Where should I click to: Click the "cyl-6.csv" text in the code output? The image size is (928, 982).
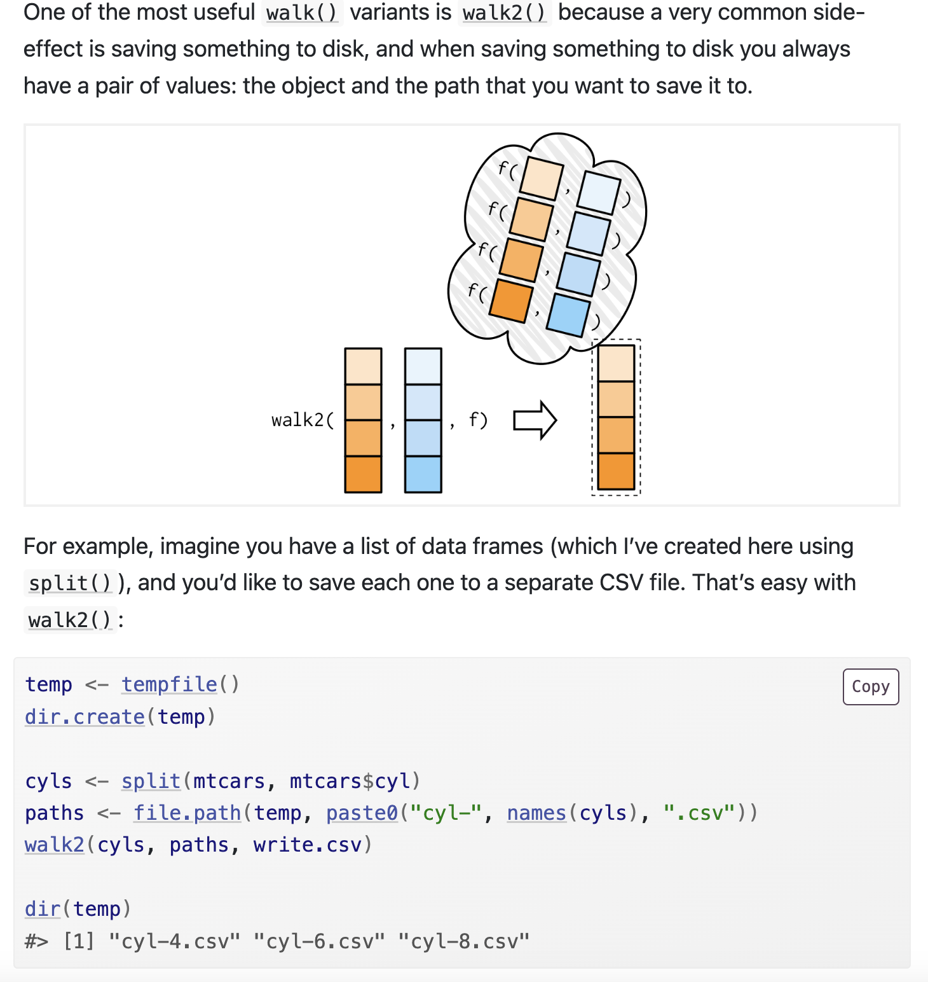click(319, 941)
